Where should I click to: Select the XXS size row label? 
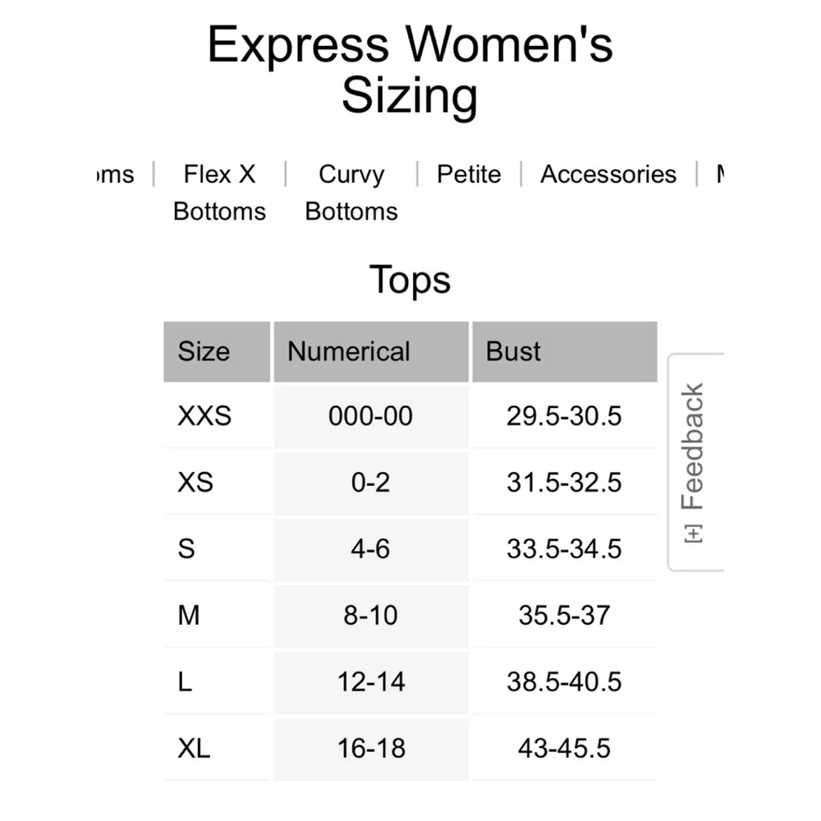tap(205, 416)
